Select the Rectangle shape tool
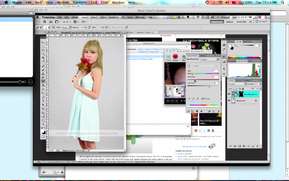The width and height of the screenshot is (289, 181). pyautogui.click(x=43, y=109)
